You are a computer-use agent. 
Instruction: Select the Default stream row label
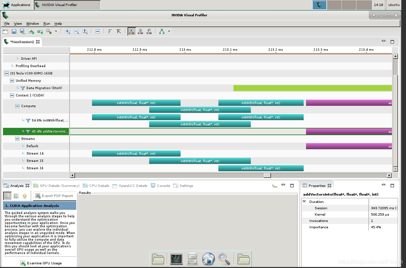(32, 146)
